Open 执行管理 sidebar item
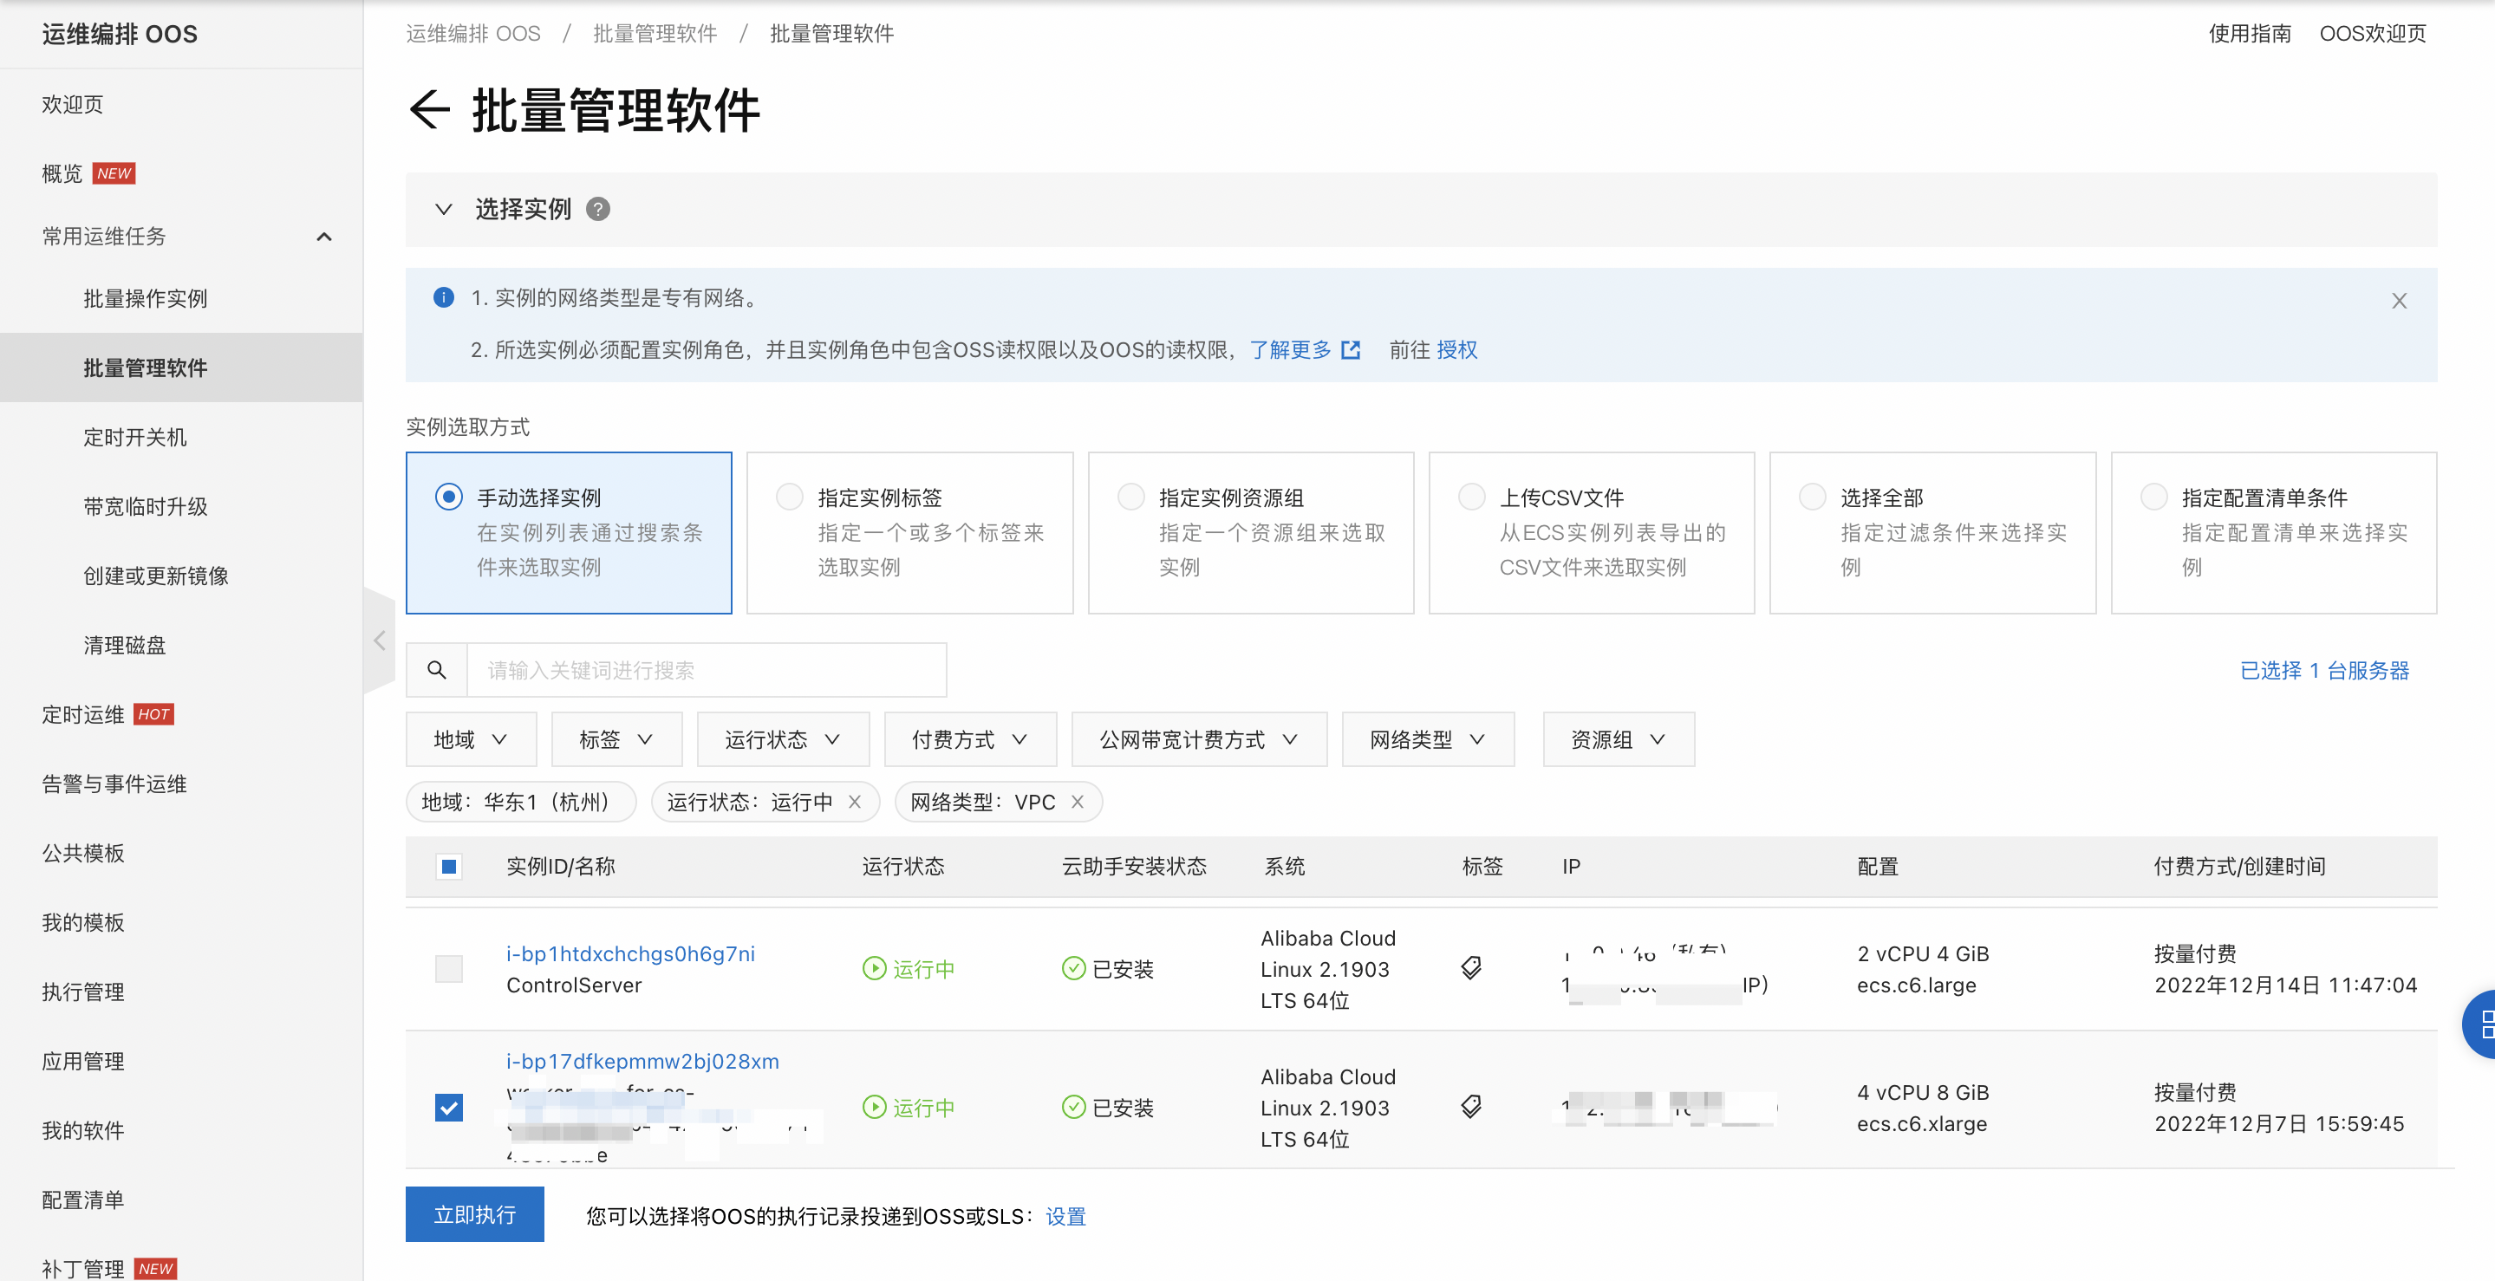 [x=82, y=992]
